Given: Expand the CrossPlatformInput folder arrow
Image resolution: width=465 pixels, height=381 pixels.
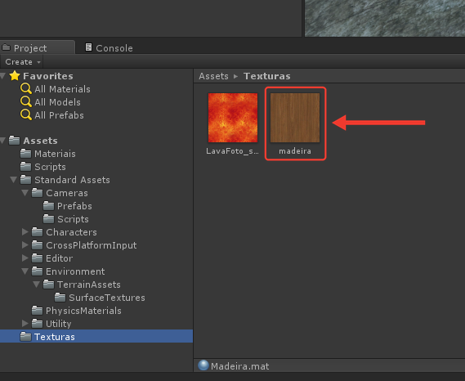Looking at the screenshot, I should [25, 245].
